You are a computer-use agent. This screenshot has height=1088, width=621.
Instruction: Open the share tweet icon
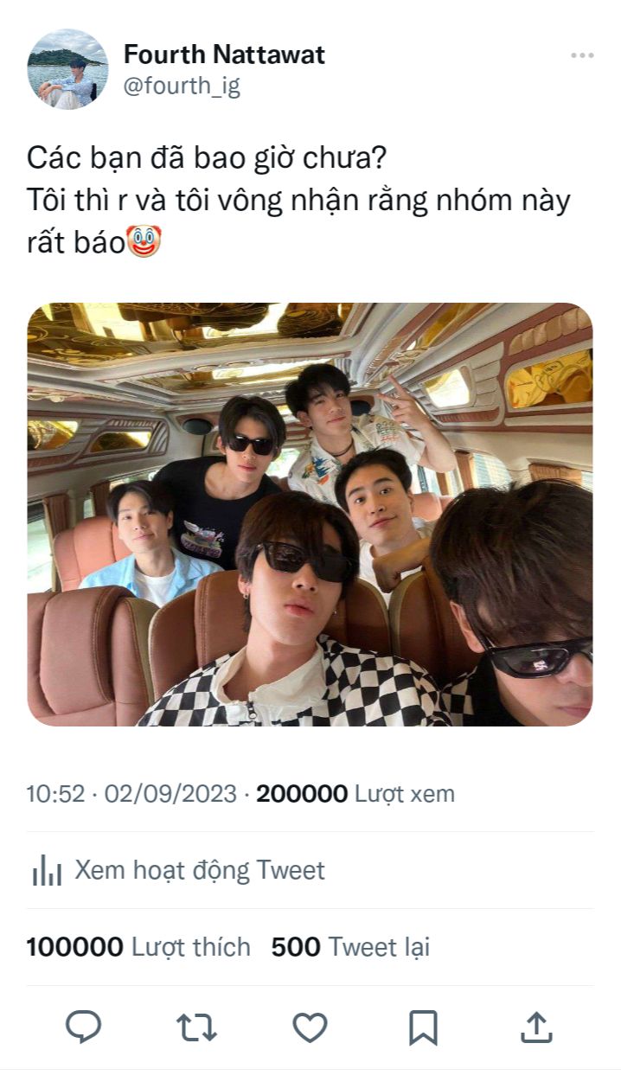click(x=536, y=1027)
